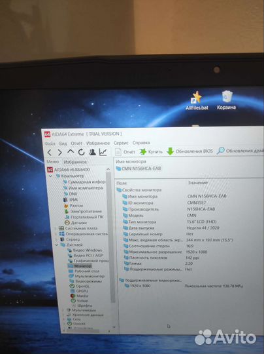264x354 pixels.
Task: Select Видео Windows tree item
Action: click(85, 250)
